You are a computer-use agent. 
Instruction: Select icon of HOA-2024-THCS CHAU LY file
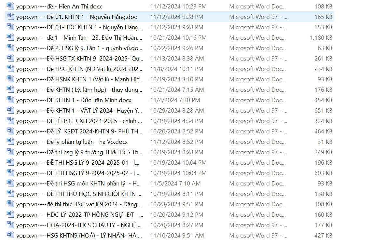tap(10, 225)
